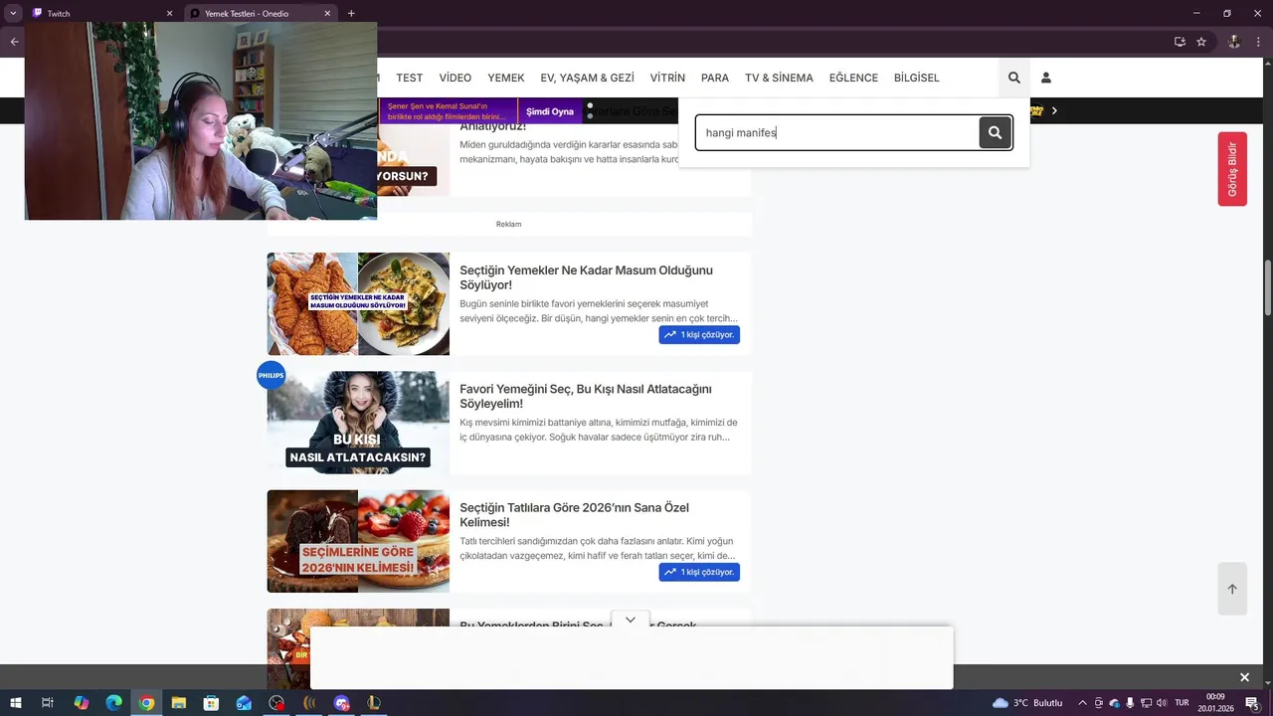Click the microphone icon in system tray
Image resolution: width=1273 pixels, height=716 pixels.
(1130, 703)
